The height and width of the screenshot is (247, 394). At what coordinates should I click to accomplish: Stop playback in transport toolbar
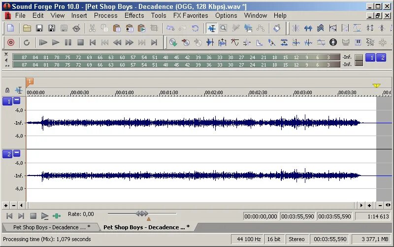coord(80,42)
